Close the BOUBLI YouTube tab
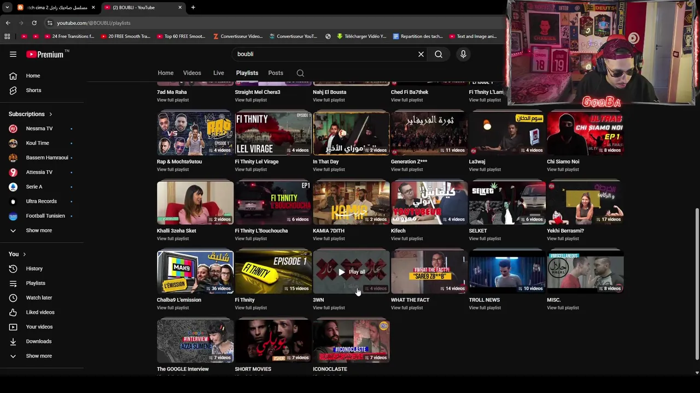Screen dimensions: 700x393 pos(180,8)
